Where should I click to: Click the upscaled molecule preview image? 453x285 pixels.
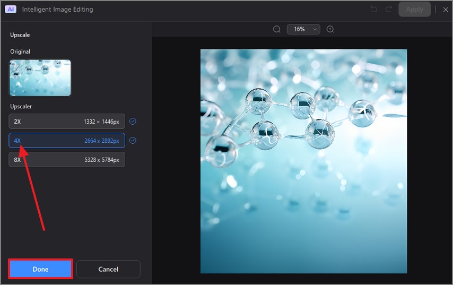pos(303,161)
